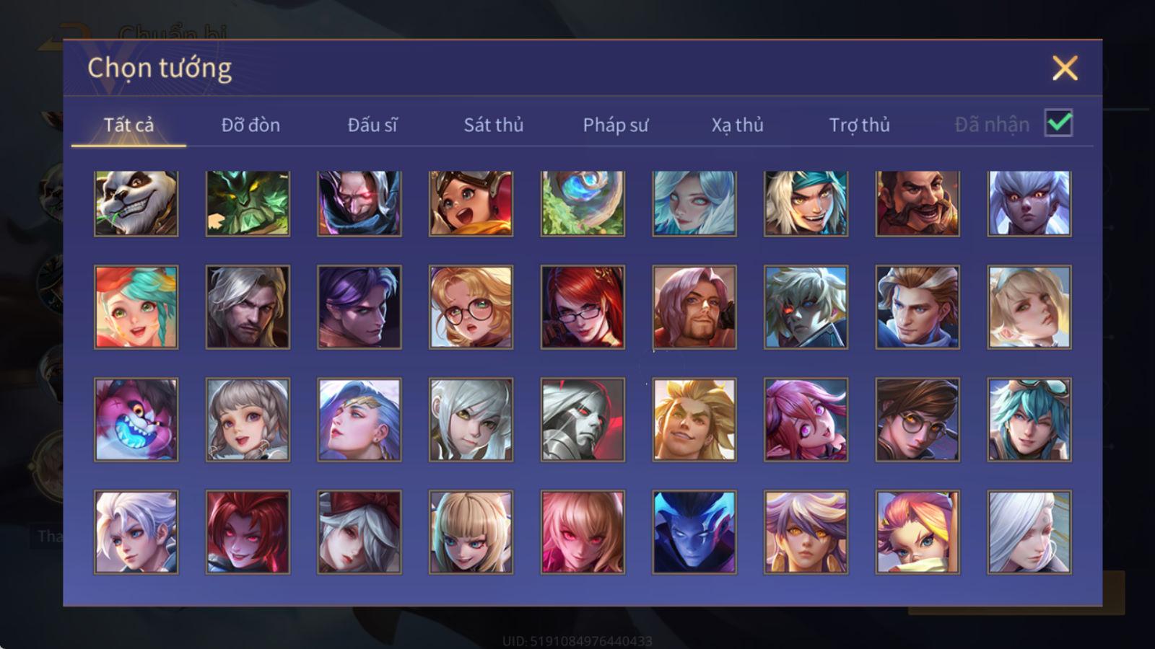Open the Đấu sĩ tab
The width and height of the screenshot is (1155, 649).
click(372, 125)
